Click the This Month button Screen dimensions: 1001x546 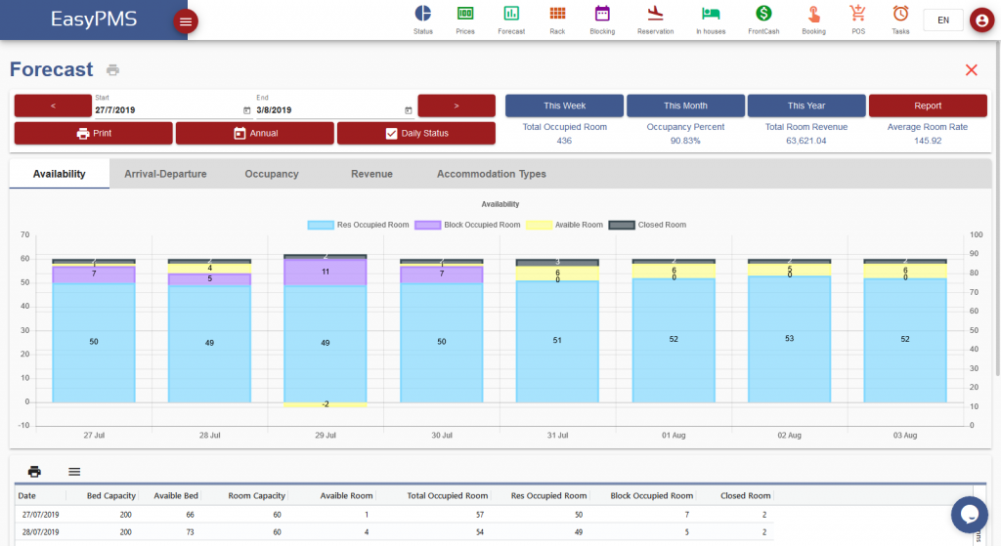click(685, 105)
